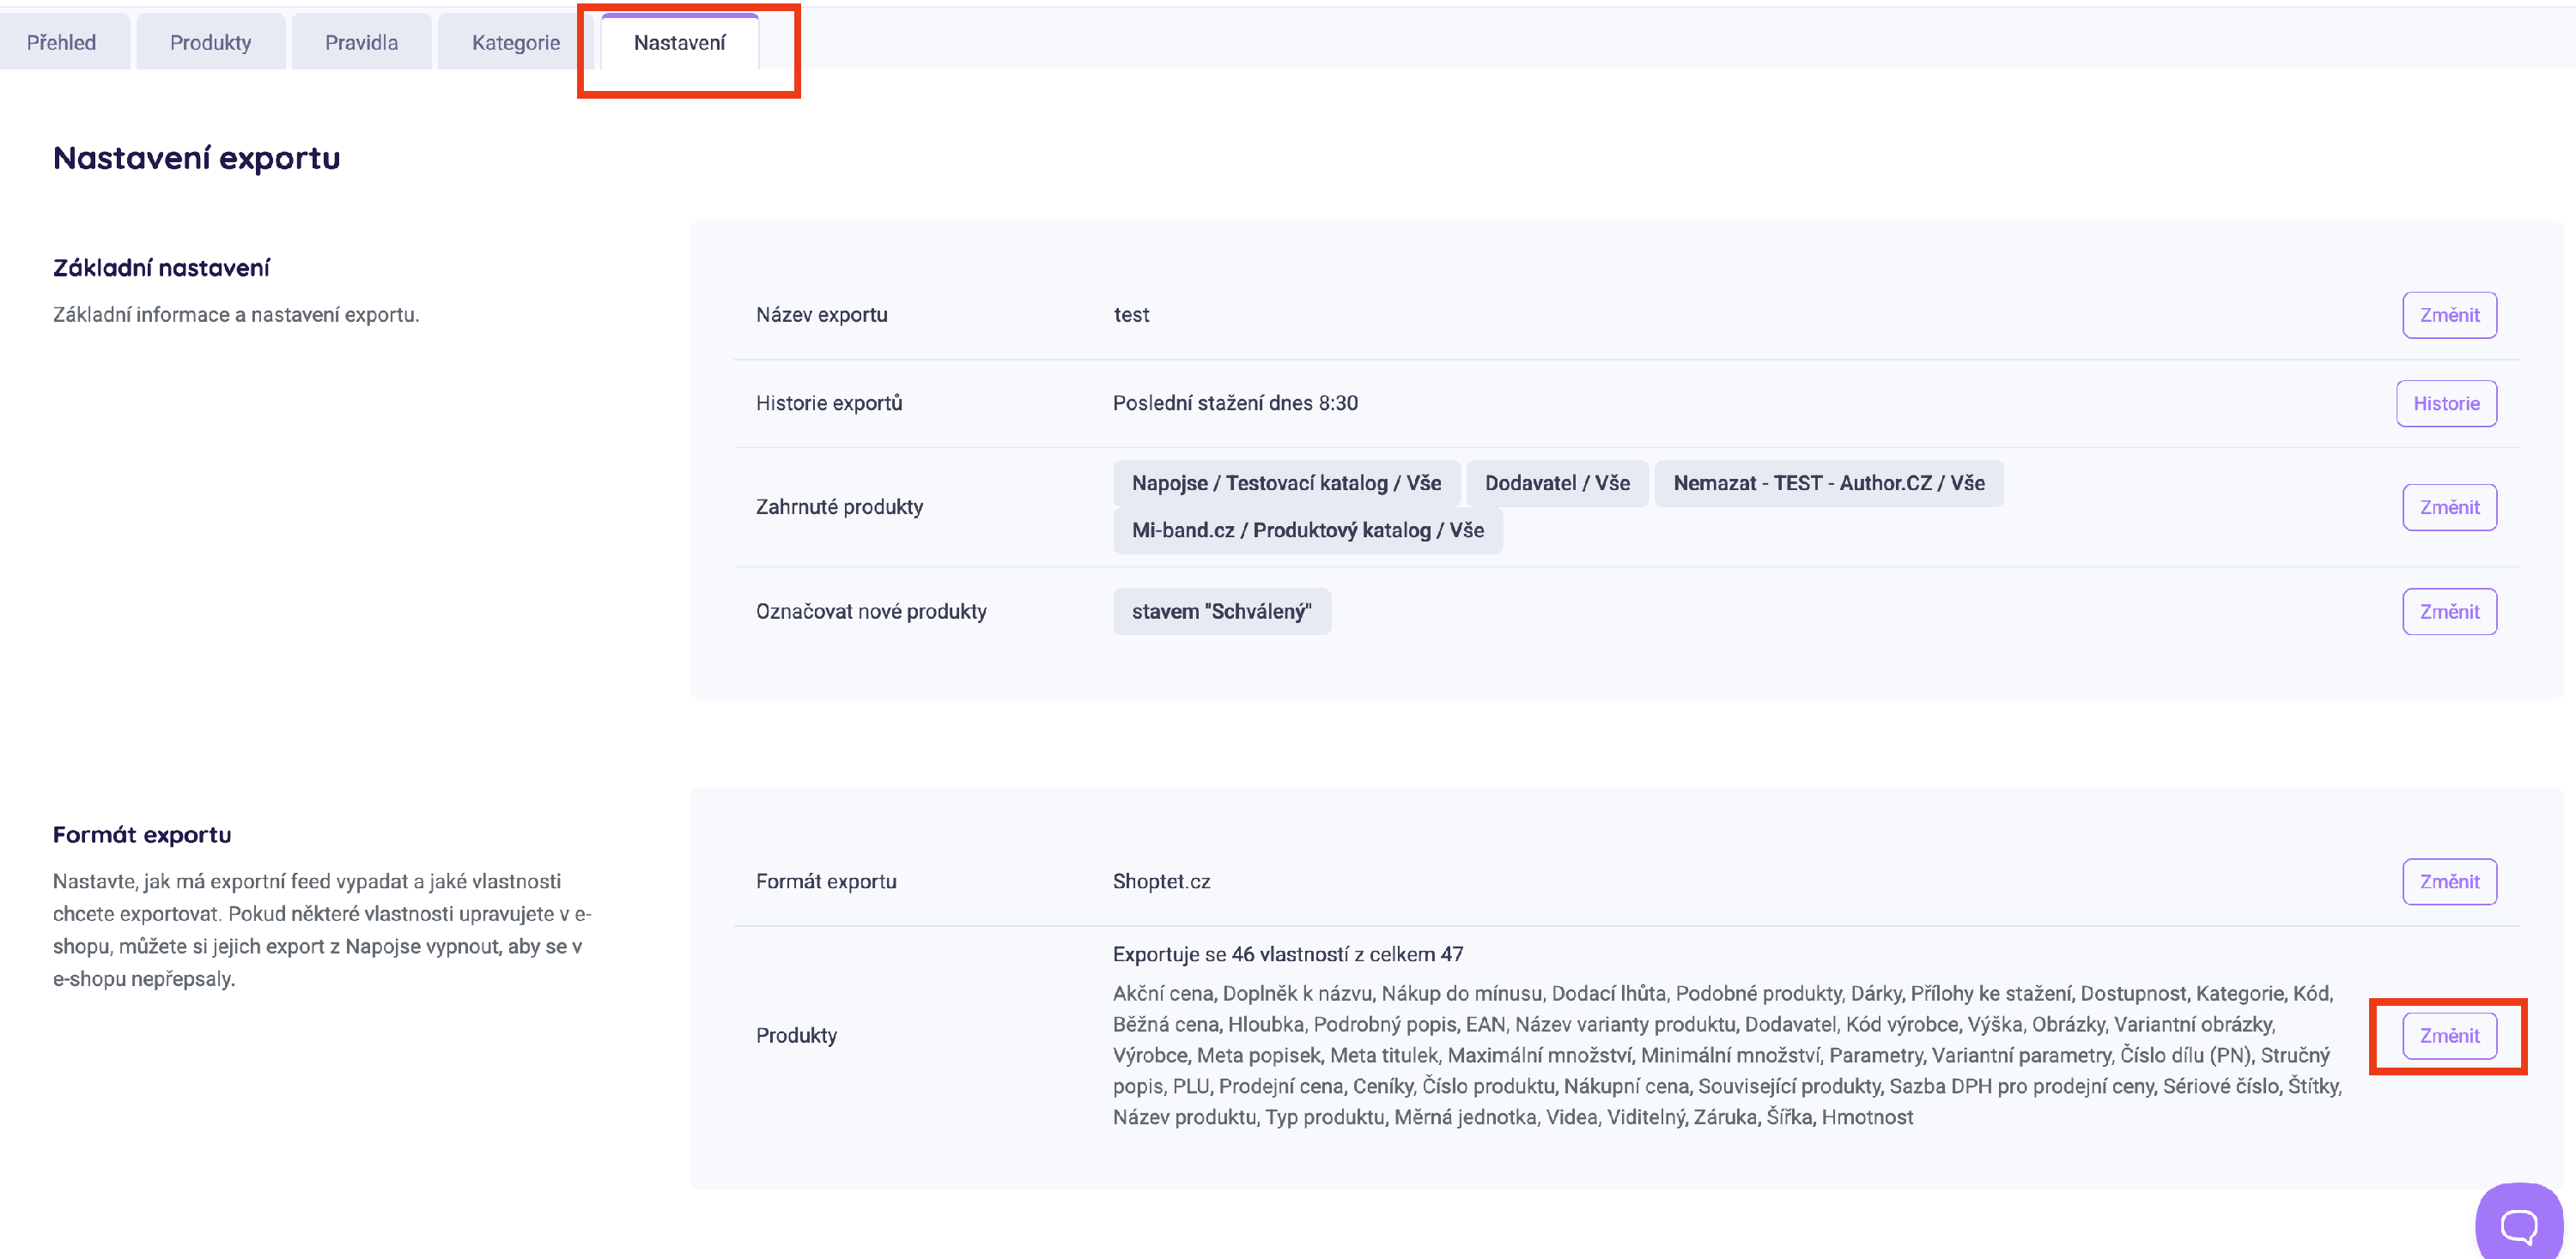The image size is (2576, 1259).
Task: Click the Poslední stažení dnes 8:30 text
Action: pos(1234,403)
